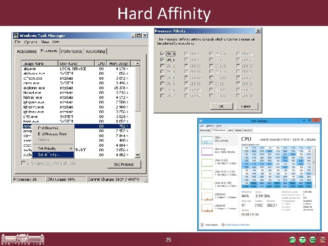The image size is (328, 246).
Task: Check the CPU 24 checkbox
Action: coord(238,54)
